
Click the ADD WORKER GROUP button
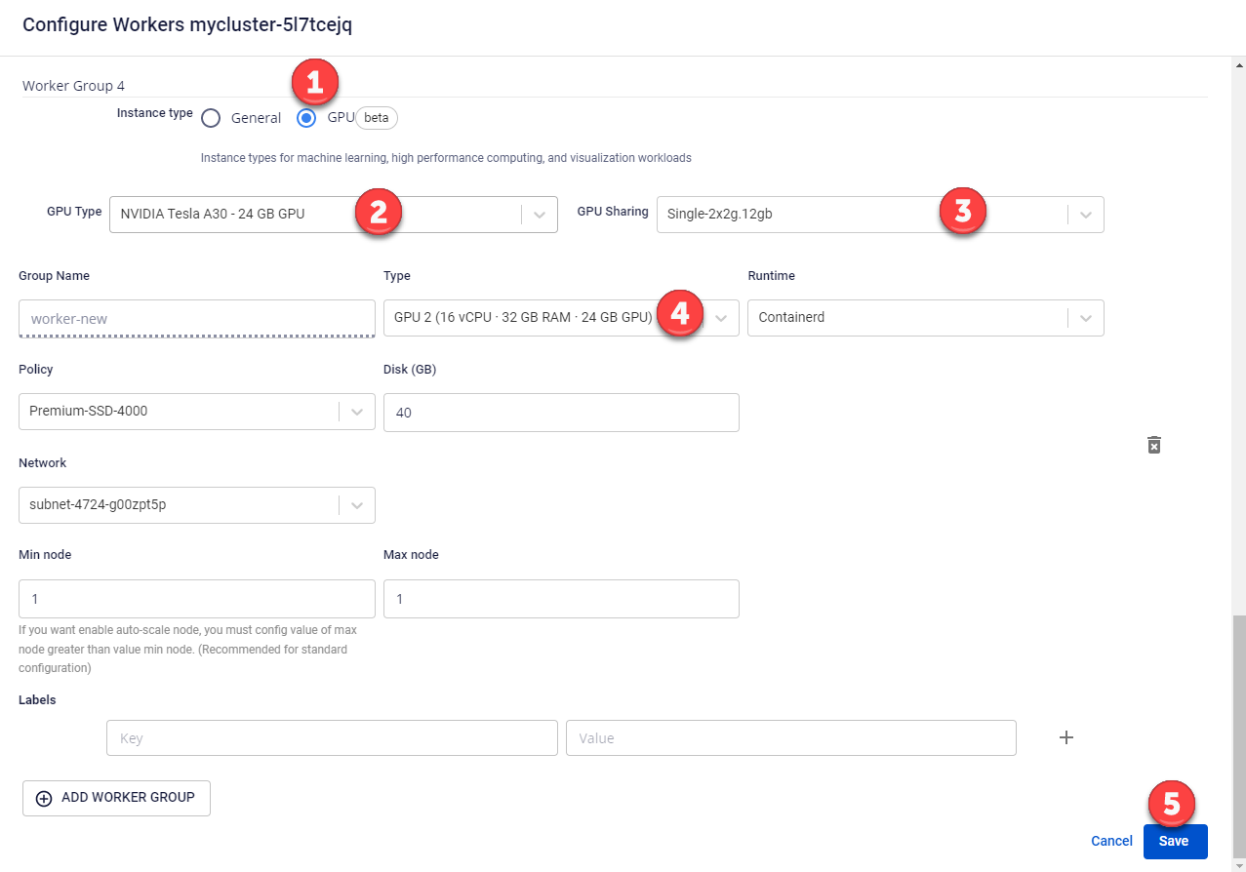[x=116, y=797]
